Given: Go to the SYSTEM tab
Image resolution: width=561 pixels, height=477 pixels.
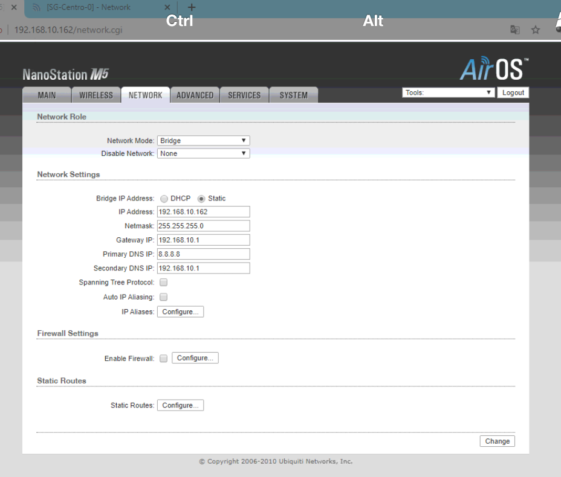Looking at the screenshot, I should (x=293, y=95).
